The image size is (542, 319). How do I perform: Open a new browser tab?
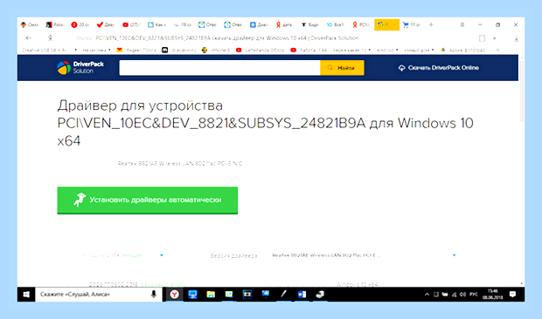[x=431, y=24]
